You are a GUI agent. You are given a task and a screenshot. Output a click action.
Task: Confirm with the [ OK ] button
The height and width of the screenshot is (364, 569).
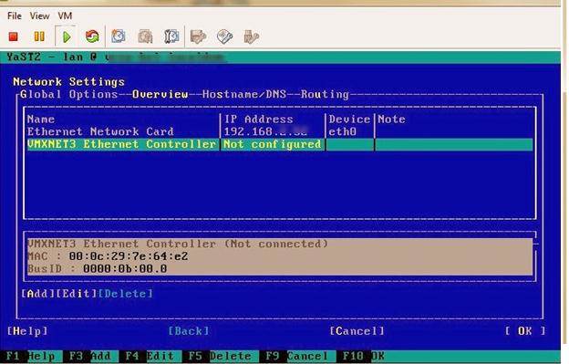(525, 331)
